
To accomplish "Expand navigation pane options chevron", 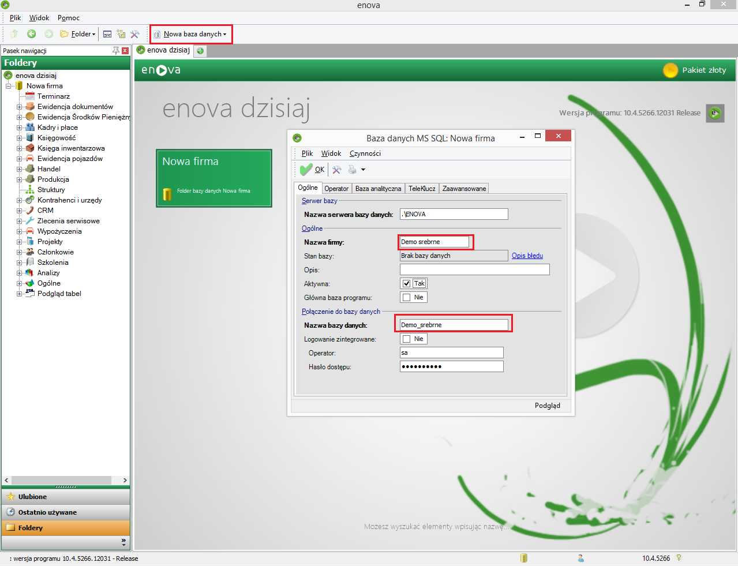I will tap(123, 542).
